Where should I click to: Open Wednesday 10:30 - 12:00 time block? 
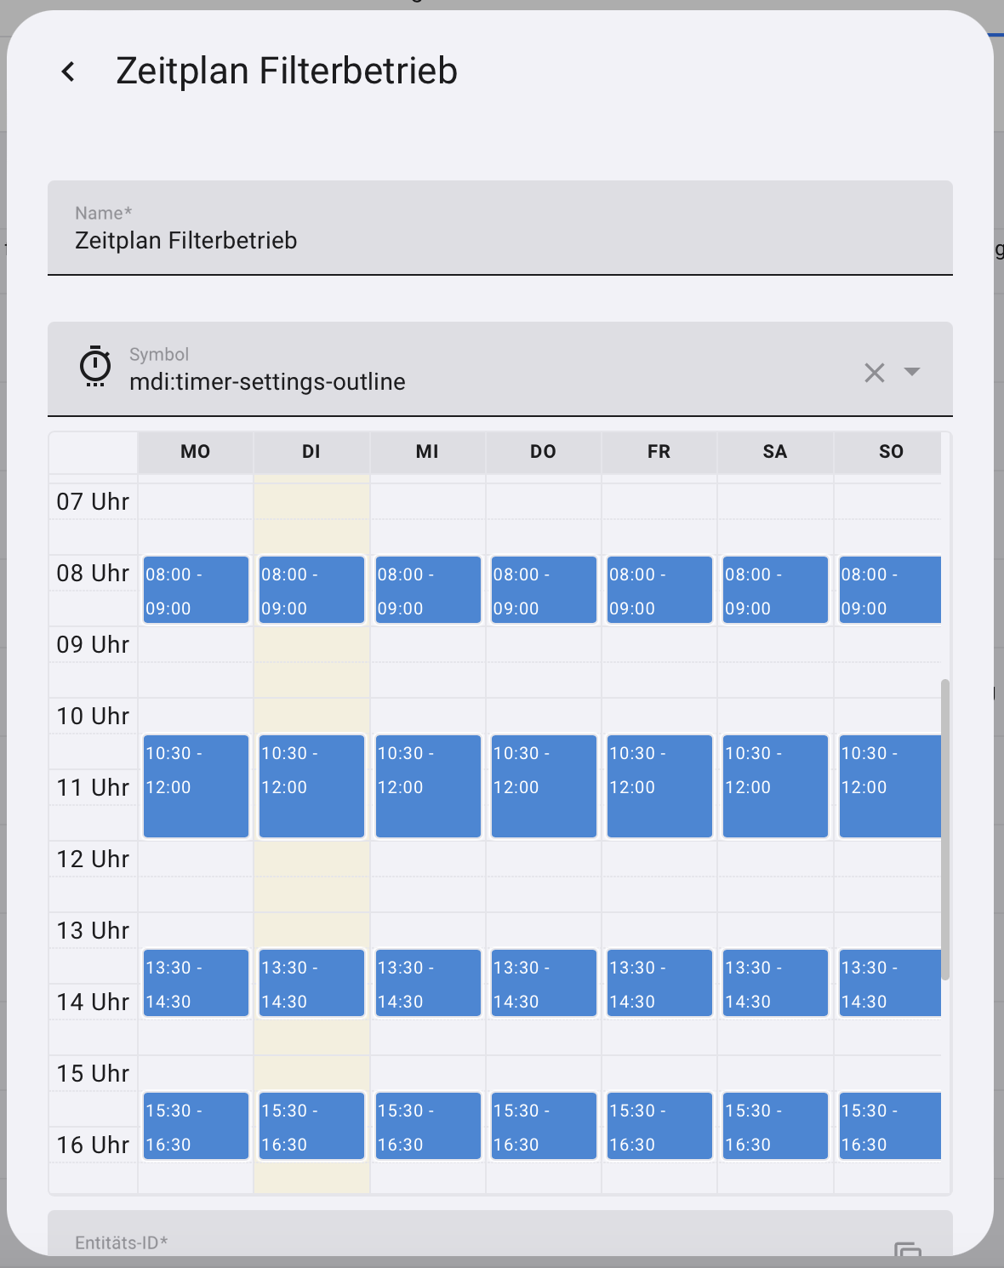[428, 786]
